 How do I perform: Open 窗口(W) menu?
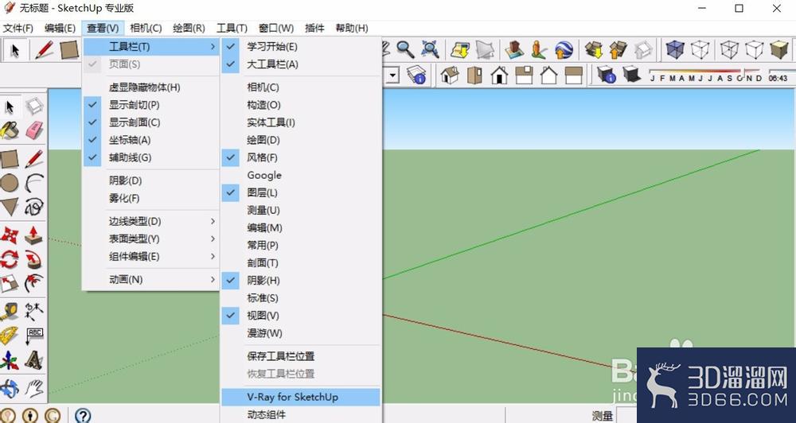click(276, 29)
